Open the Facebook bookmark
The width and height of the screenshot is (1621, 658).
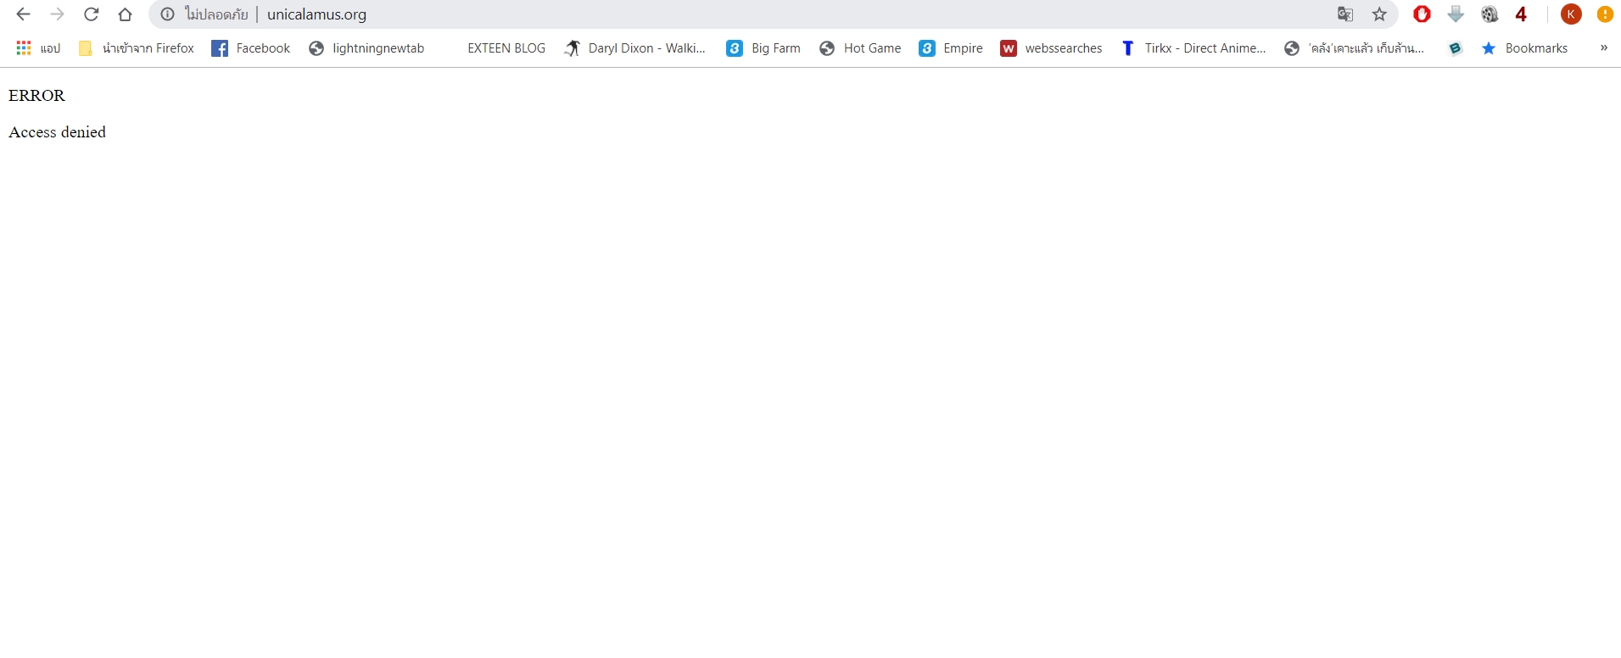[x=251, y=48]
